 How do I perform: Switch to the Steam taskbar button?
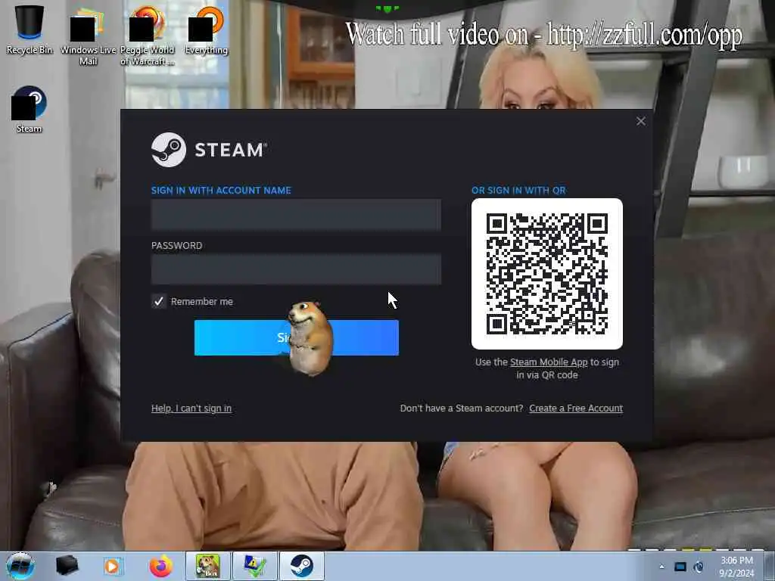pos(301,566)
